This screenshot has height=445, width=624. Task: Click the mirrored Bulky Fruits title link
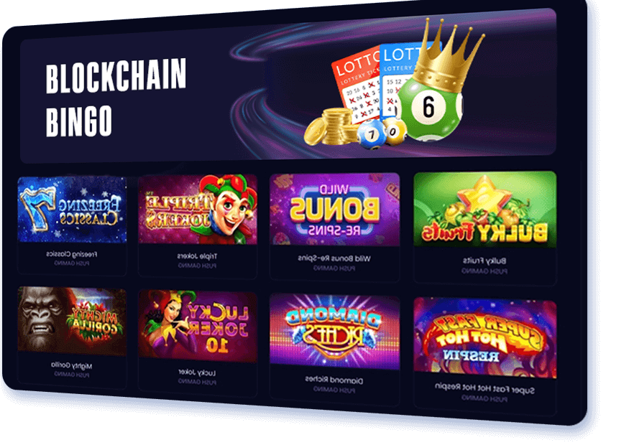(485, 261)
